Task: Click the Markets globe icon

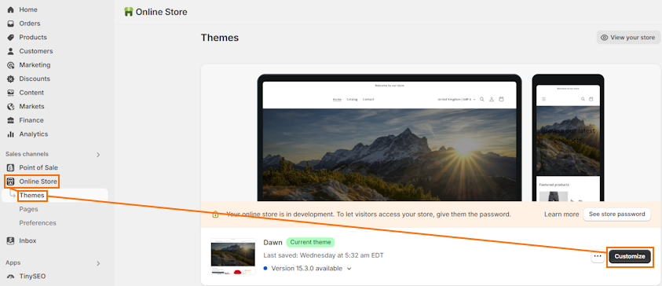Action: click(11, 106)
